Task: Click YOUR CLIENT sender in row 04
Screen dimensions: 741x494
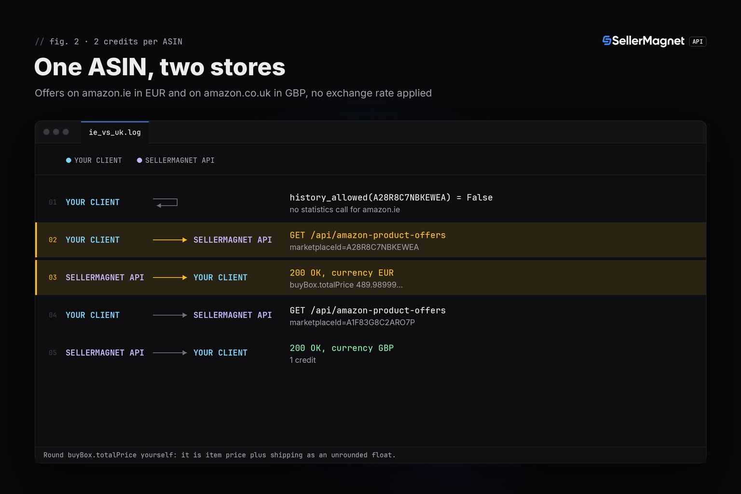Action: [93, 315]
